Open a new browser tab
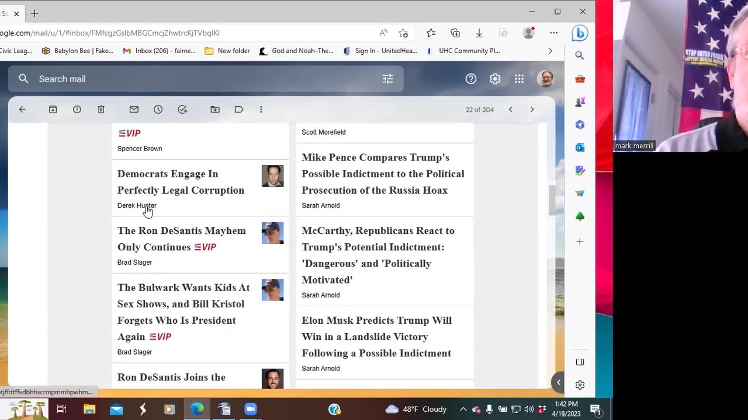This screenshot has width=748, height=420. pyautogui.click(x=34, y=13)
